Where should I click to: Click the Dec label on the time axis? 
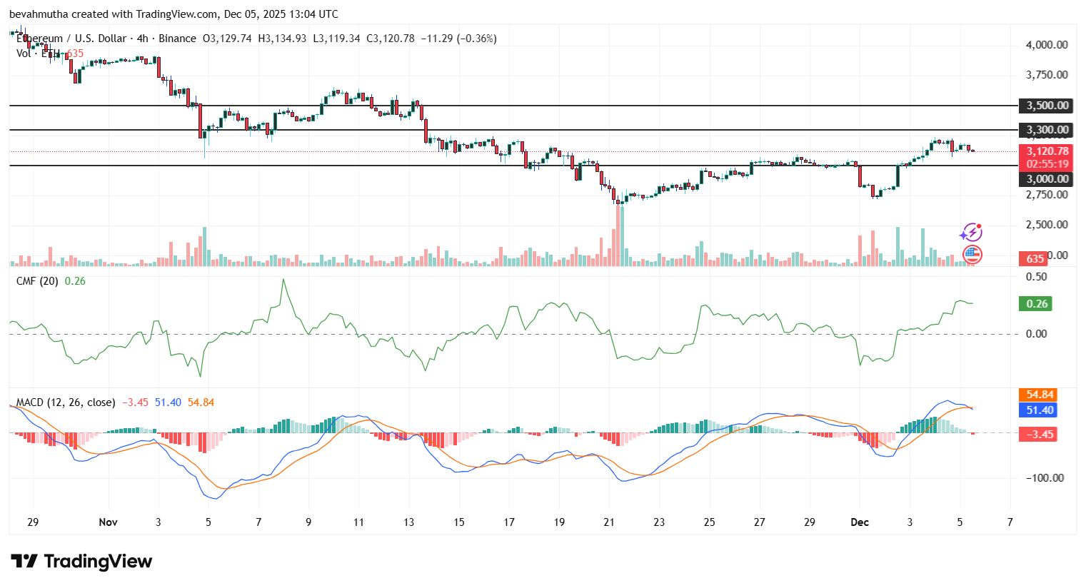[860, 522]
